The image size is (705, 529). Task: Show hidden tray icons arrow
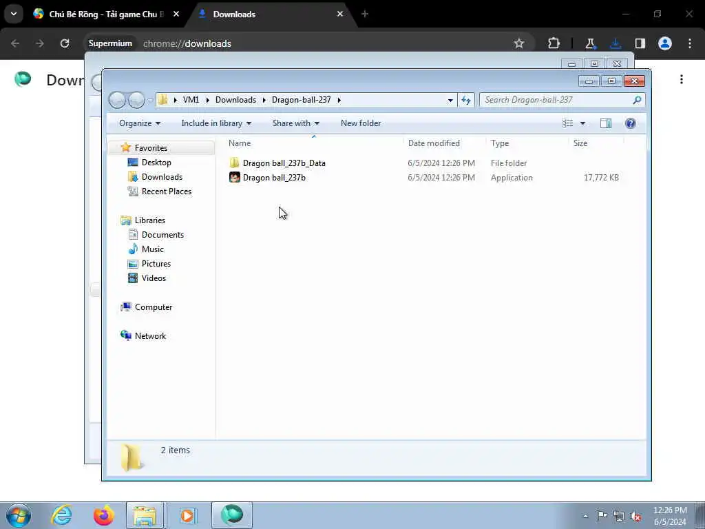(585, 517)
